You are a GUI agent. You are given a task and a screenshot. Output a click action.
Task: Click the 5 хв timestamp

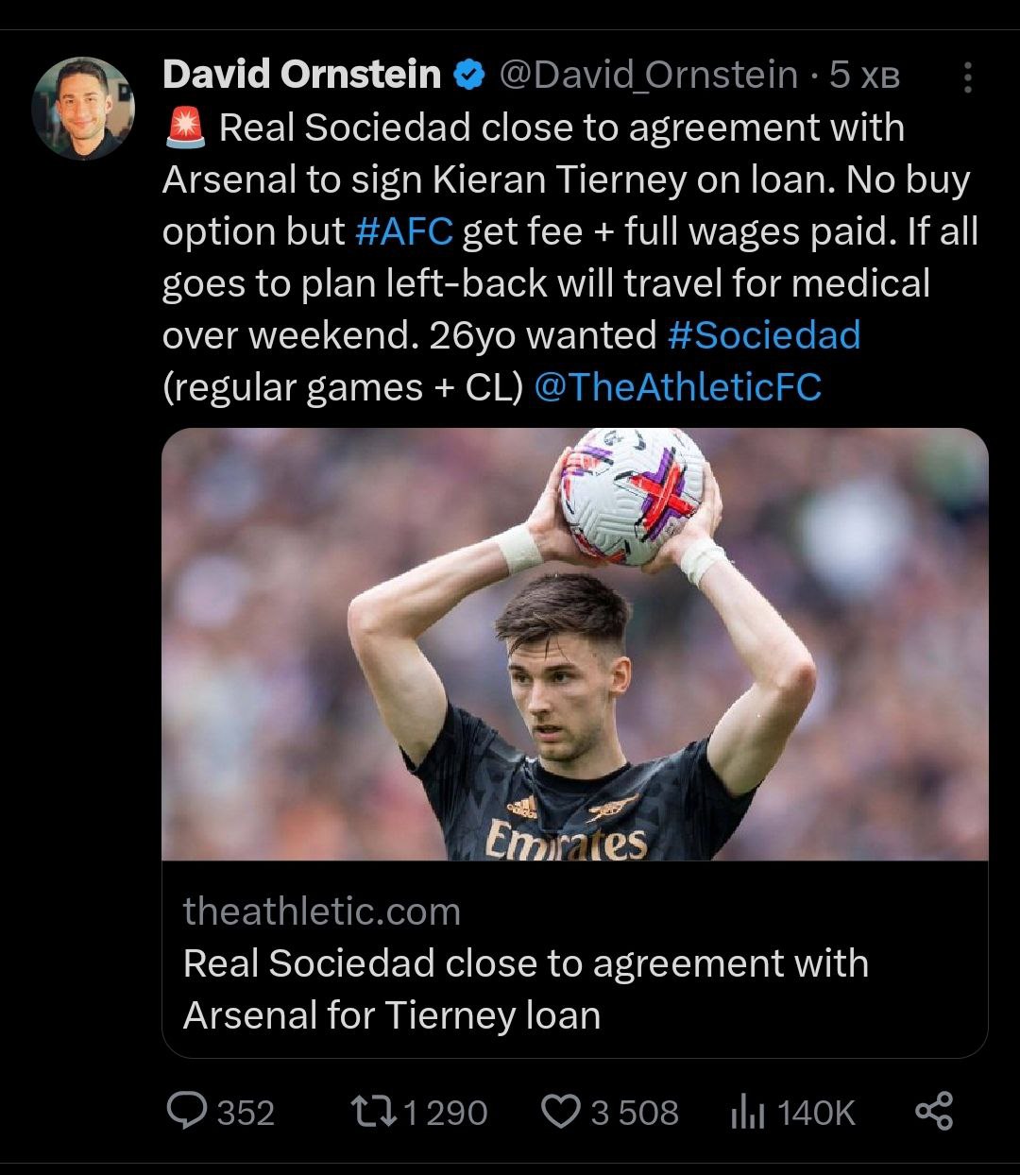point(863,75)
